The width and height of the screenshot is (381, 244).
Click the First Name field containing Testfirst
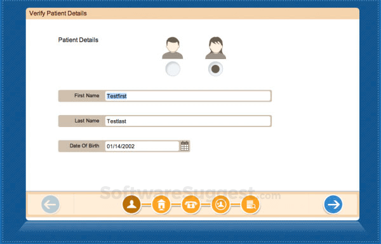pos(188,96)
